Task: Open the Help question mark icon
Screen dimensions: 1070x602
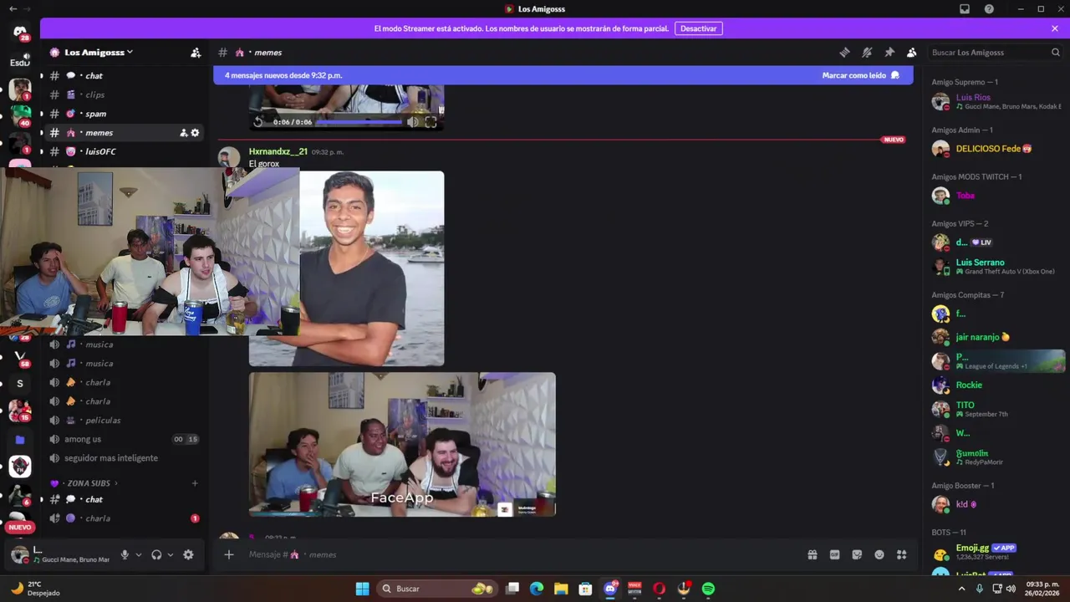Action: 989,9
